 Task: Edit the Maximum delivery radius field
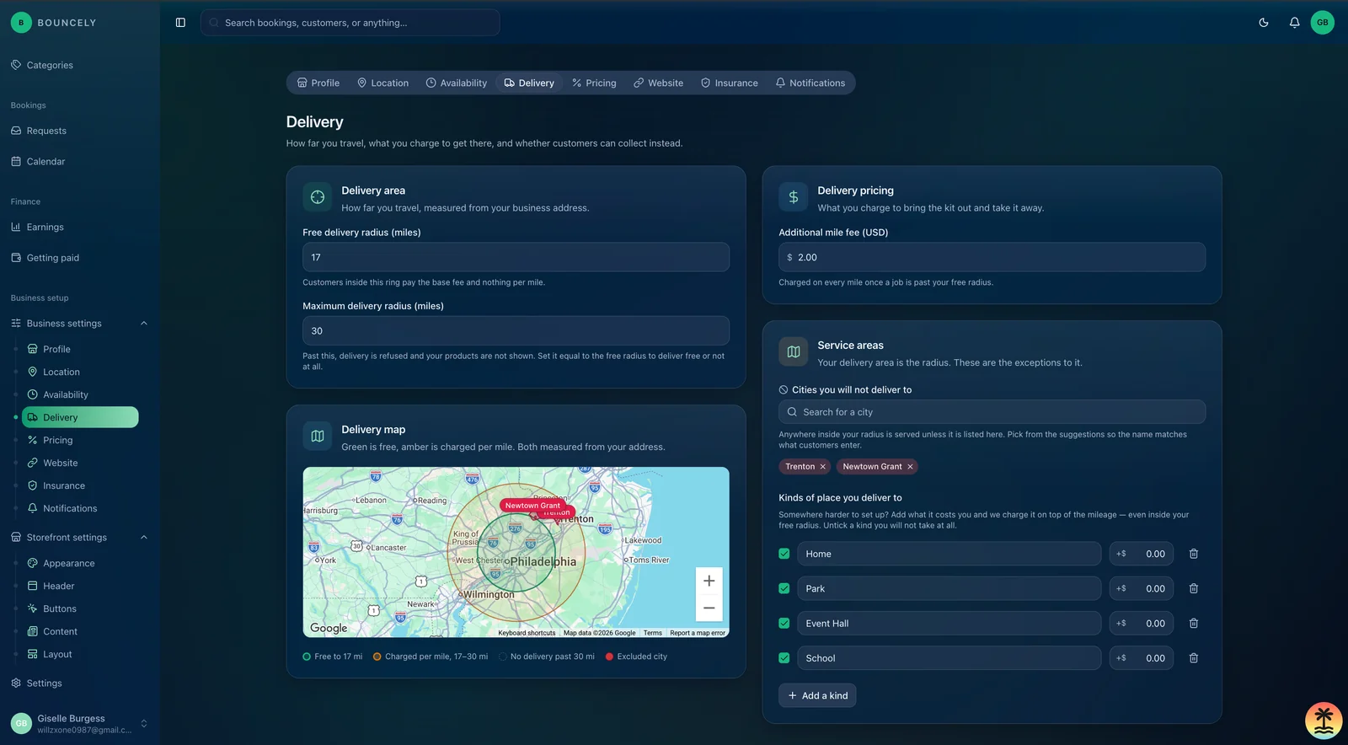tap(516, 330)
